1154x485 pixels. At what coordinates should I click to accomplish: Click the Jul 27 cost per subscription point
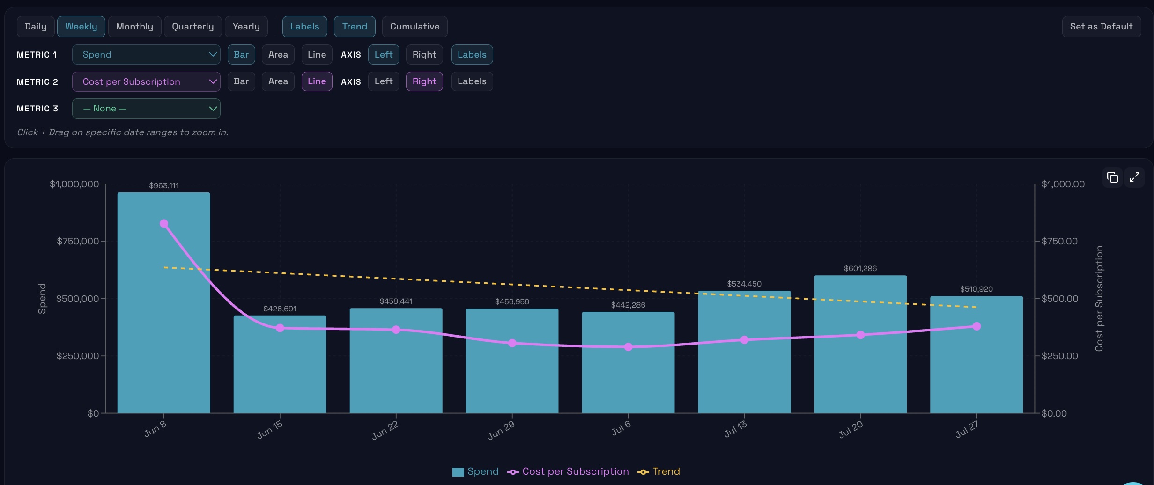coord(976,326)
